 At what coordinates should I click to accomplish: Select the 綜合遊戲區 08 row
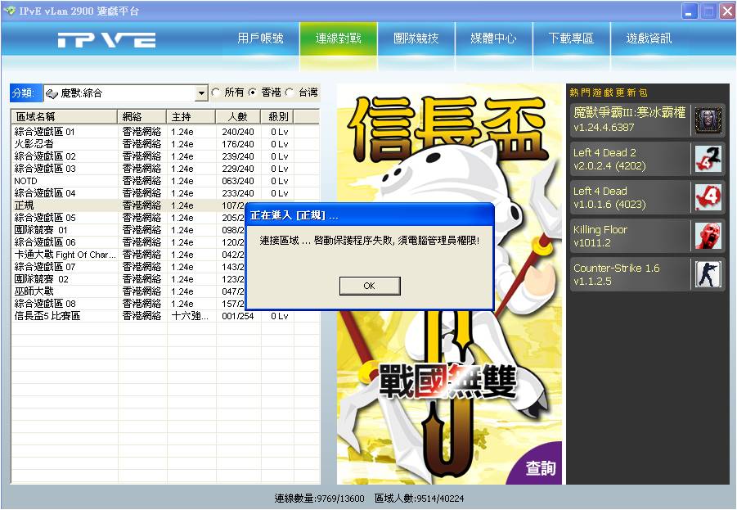pos(128,304)
